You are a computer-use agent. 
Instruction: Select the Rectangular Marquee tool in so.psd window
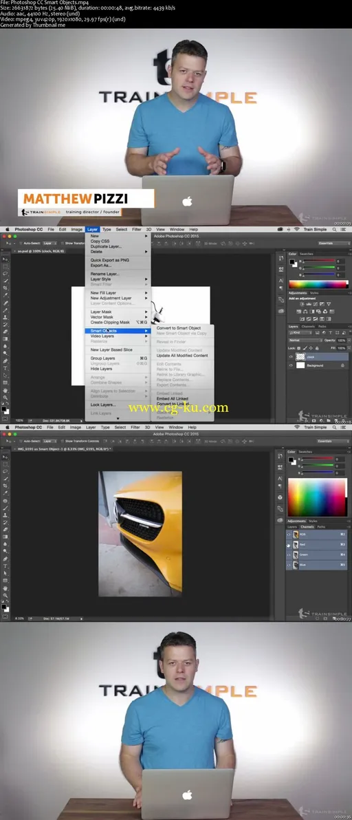(5, 266)
